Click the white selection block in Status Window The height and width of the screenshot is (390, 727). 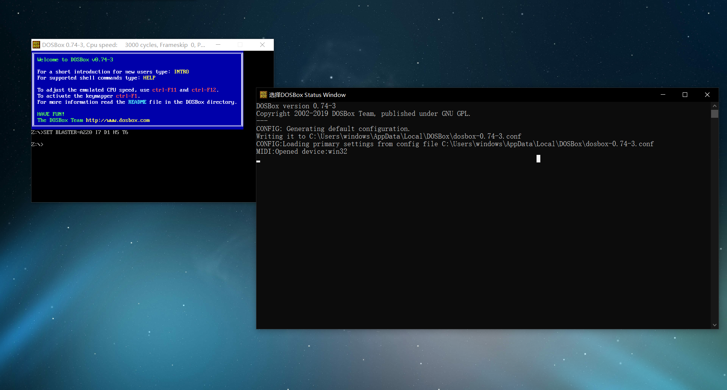click(538, 159)
